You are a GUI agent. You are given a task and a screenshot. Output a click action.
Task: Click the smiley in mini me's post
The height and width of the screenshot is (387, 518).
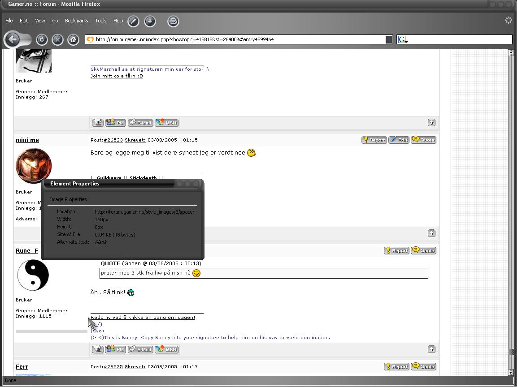[252, 153]
